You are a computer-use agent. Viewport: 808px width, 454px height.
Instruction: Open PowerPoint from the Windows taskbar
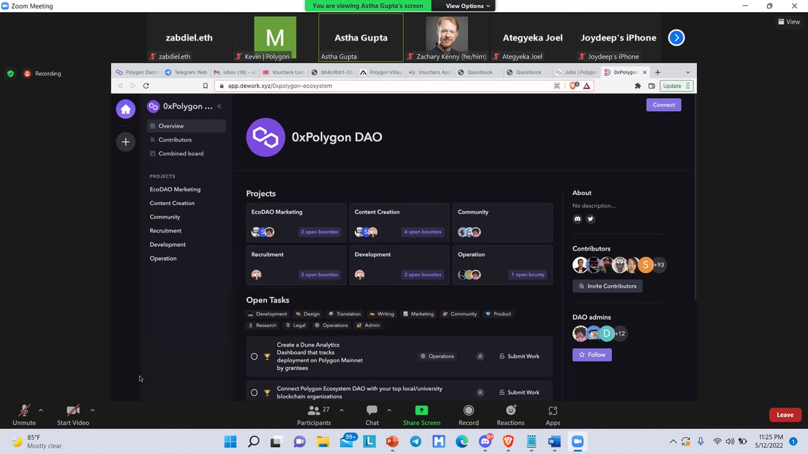(392, 442)
